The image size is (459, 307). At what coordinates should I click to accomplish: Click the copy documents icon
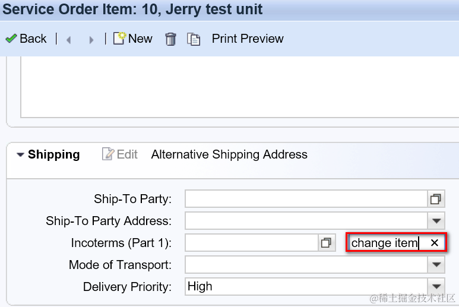click(x=194, y=39)
